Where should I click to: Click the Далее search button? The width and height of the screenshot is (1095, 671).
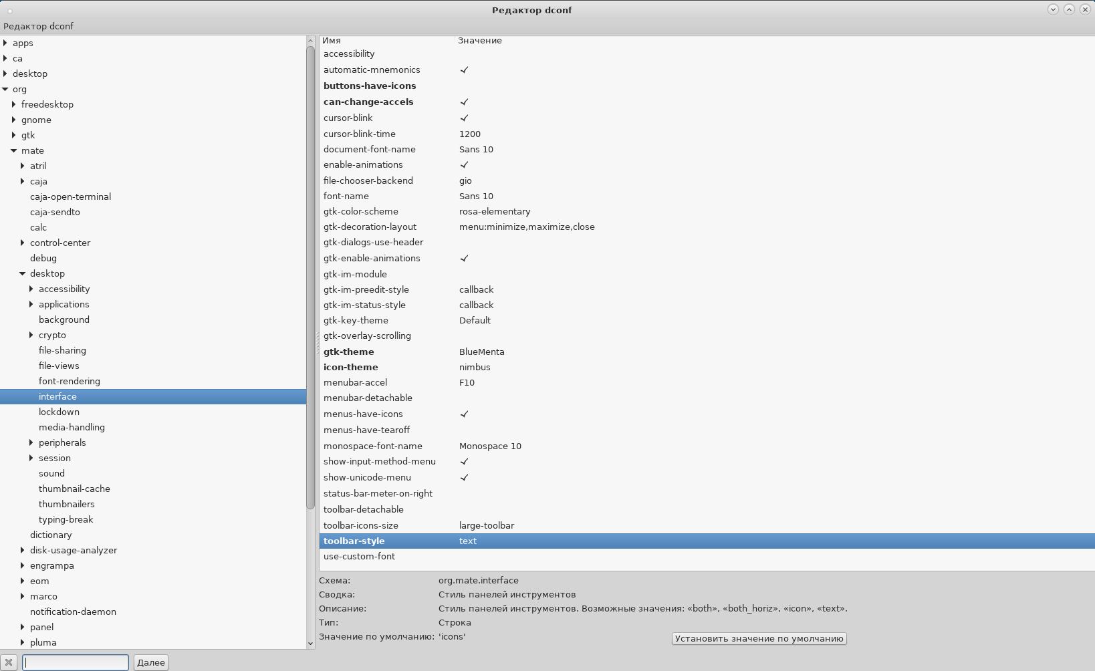[150, 662]
